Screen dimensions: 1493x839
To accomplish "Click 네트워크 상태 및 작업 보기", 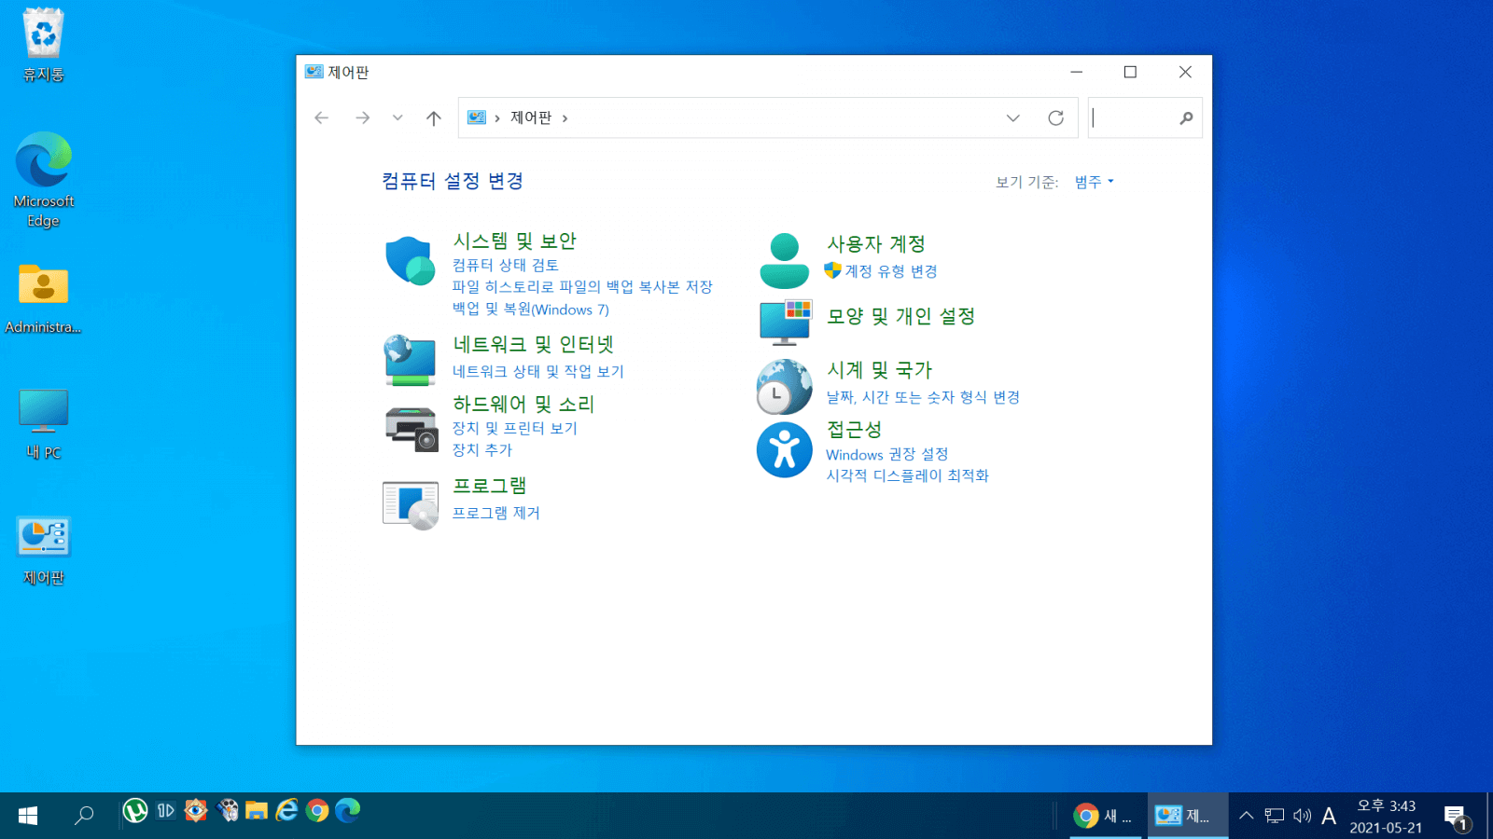I will click(x=538, y=371).
